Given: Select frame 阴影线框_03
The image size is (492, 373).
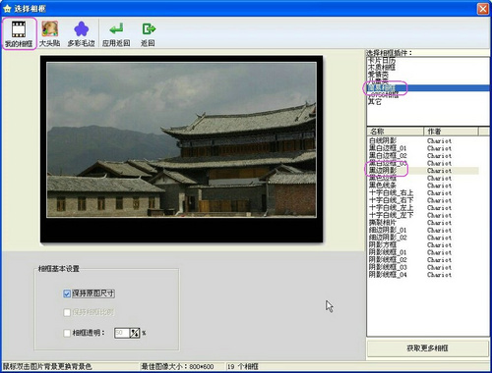Looking at the screenshot, I should click(x=388, y=267).
